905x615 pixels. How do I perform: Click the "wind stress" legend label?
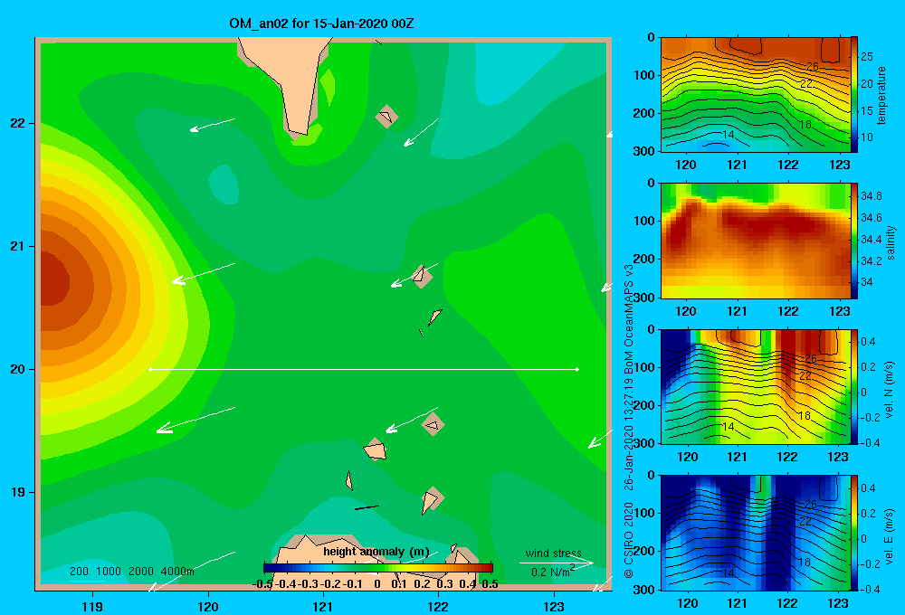click(553, 553)
